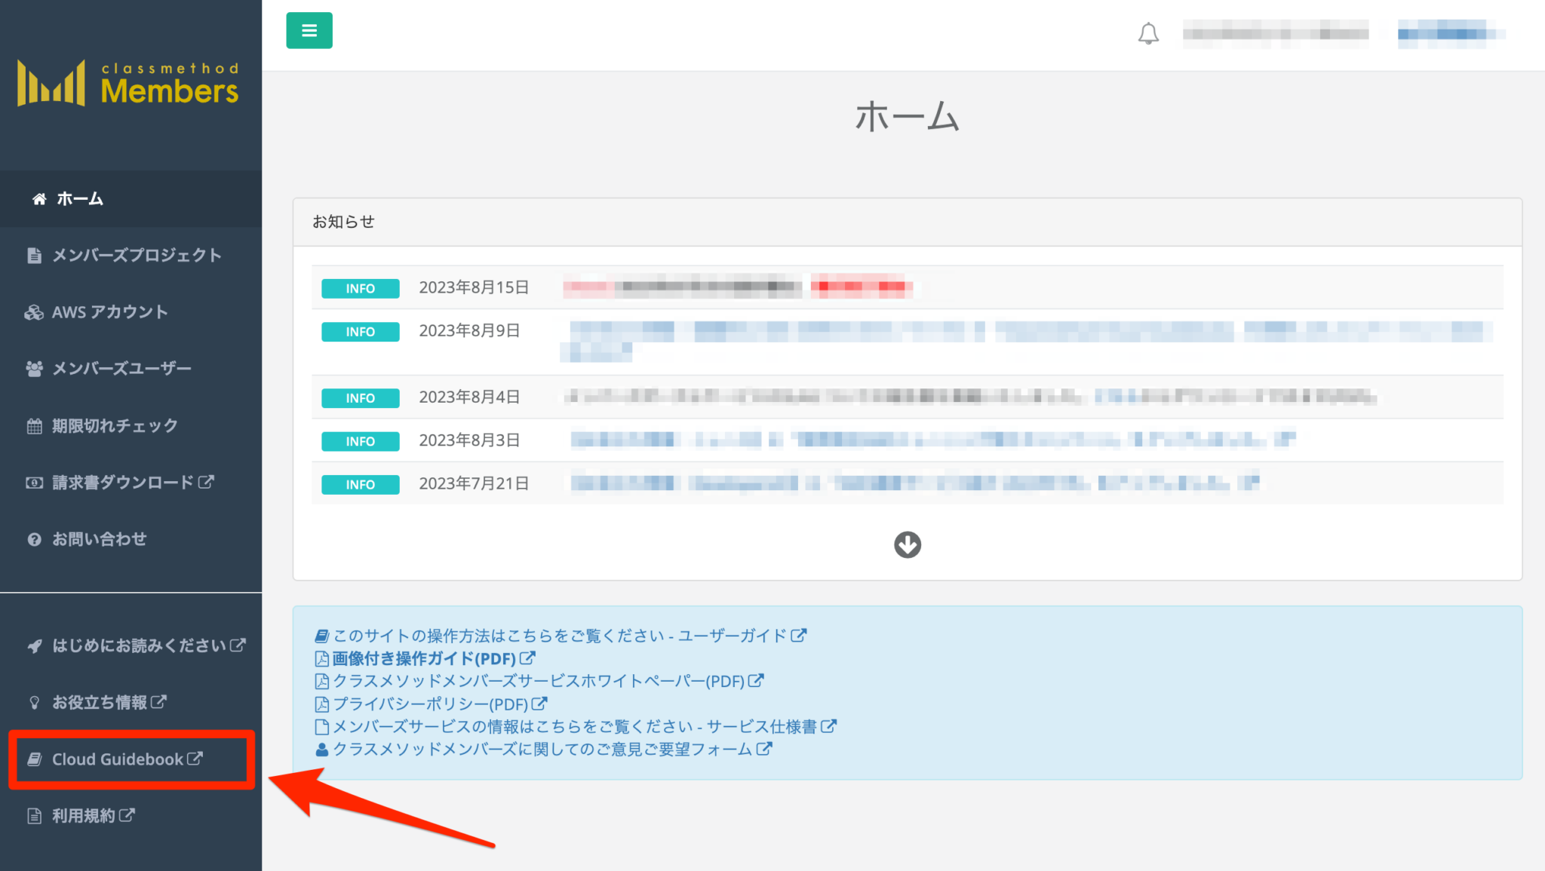Open 利用規約 from the sidebar
The image size is (1545, 871).
pyautogui.click(x=83, y=815)
